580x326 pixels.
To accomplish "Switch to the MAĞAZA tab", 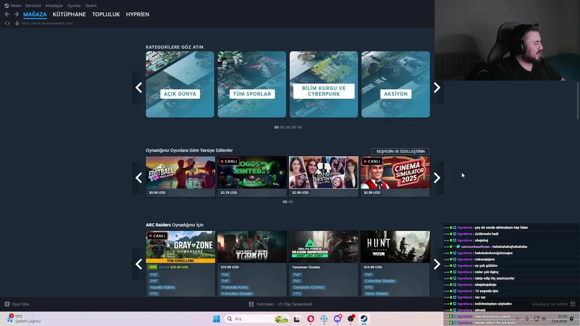I will click(x=35, y=14).
